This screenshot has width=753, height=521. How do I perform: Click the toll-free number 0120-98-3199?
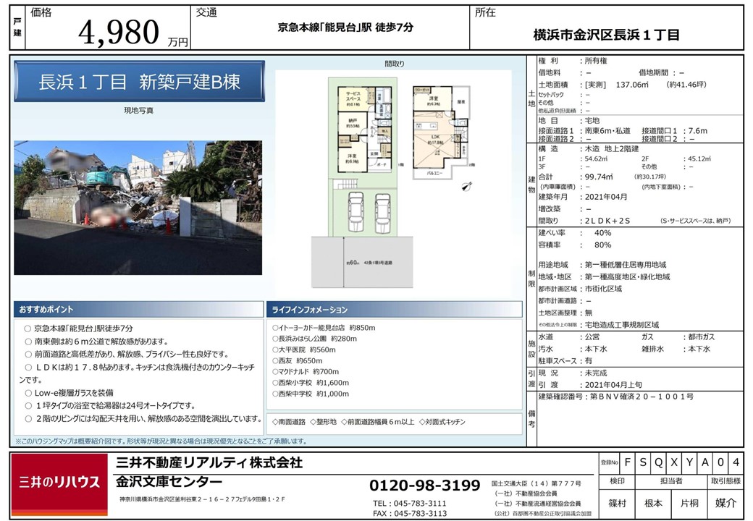425,485
